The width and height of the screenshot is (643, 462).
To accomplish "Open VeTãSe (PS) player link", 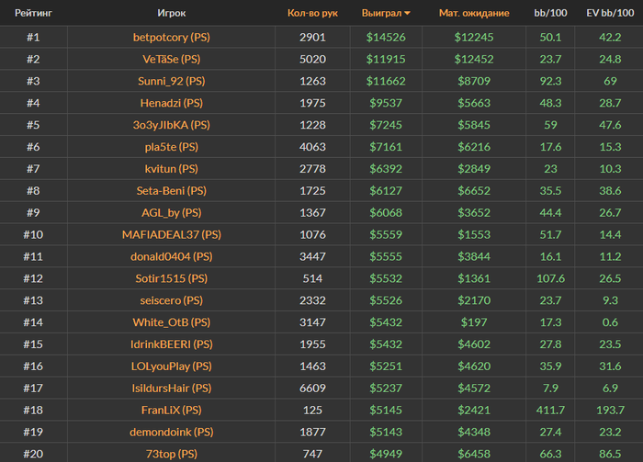I will point(172,59).
